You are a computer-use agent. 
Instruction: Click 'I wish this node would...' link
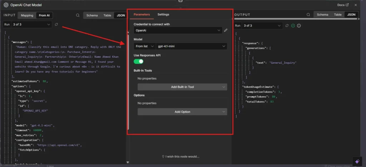pyautogui.click(x=180, y=157)
